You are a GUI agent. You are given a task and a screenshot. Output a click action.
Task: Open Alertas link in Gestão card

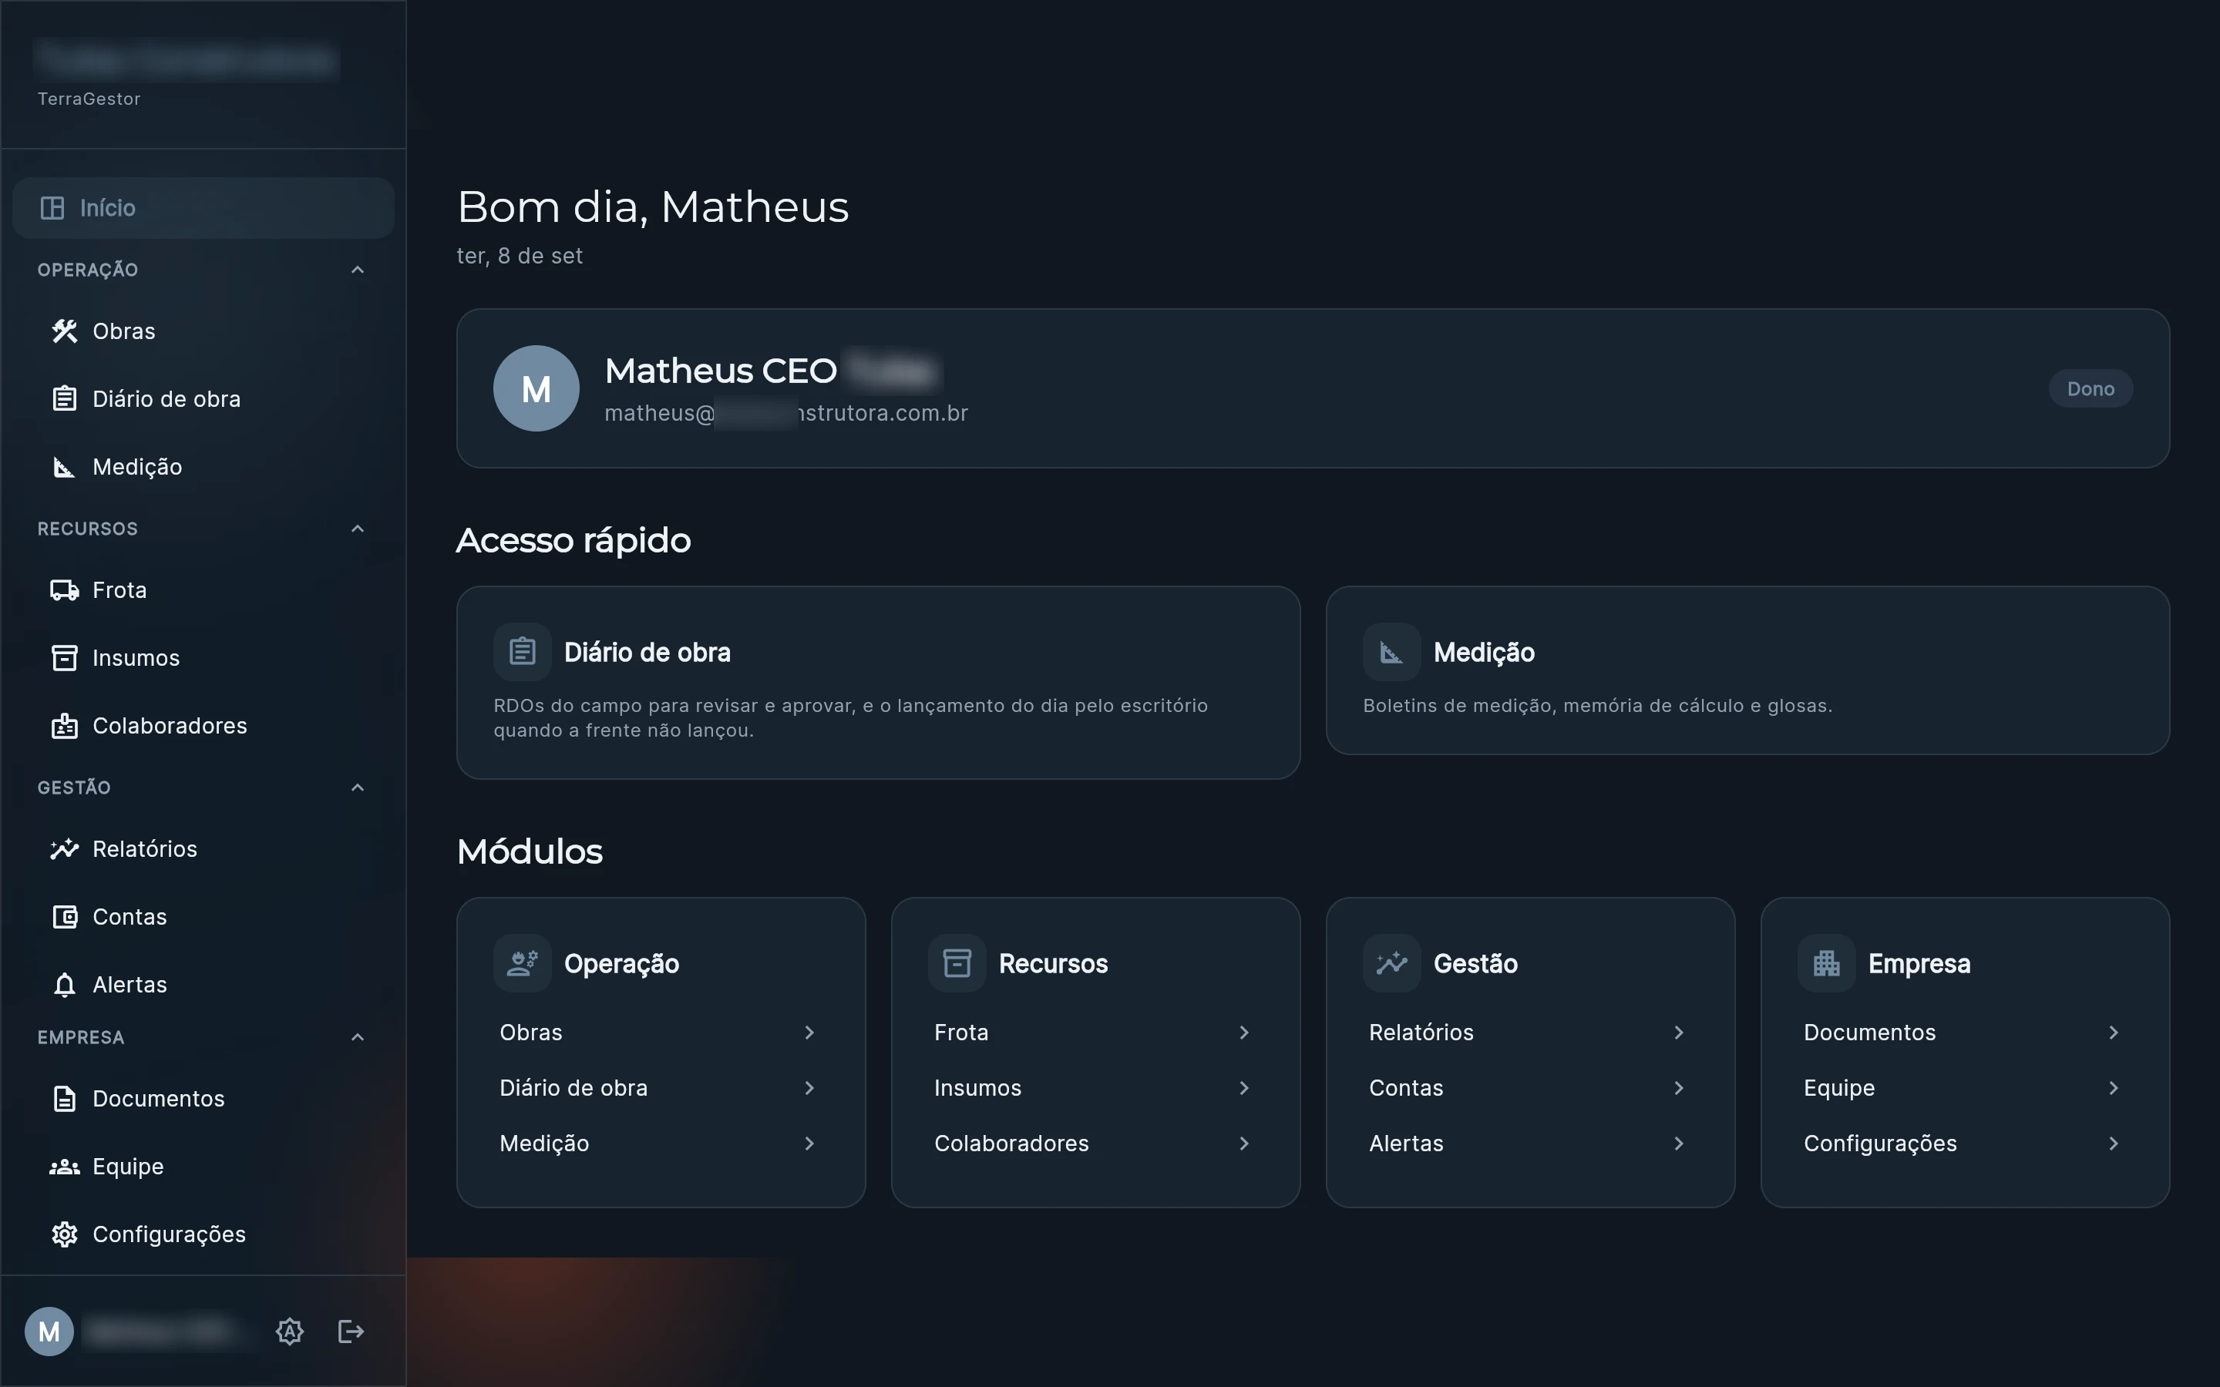click(1530, 1143)
